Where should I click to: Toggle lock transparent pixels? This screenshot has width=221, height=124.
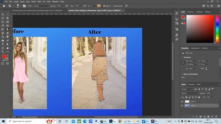coord(186,97)
